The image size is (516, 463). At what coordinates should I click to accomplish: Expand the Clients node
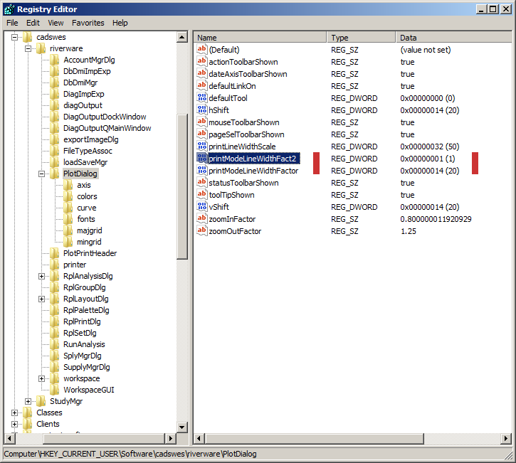(x=14, y=424)
